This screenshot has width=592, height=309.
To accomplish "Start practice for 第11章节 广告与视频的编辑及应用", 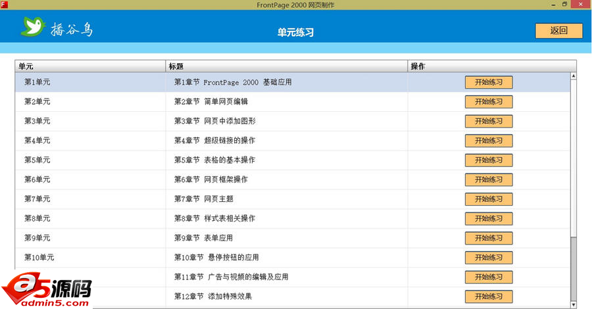I will [489, 277].
